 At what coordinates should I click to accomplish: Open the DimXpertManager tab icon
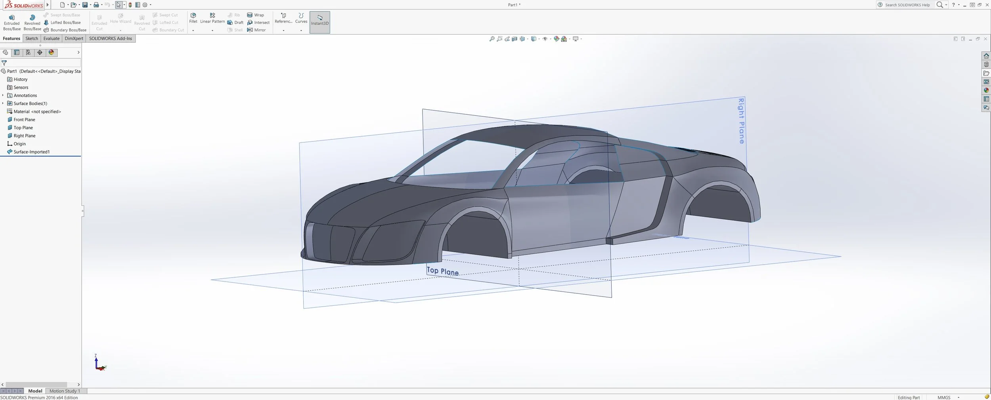[x=40, y=52]
